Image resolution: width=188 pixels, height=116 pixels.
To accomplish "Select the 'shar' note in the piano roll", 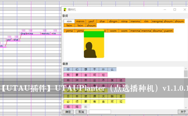I will (x=16, y=40).
